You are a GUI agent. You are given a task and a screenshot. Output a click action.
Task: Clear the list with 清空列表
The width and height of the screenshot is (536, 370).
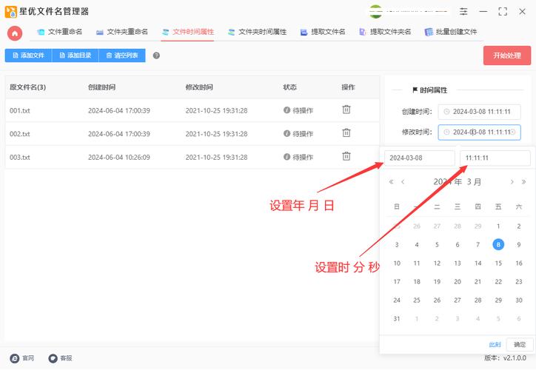coord(122,55)
